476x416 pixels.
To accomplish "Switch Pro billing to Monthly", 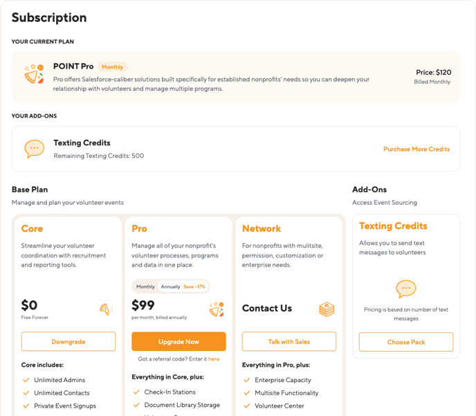I will point(145,287).
